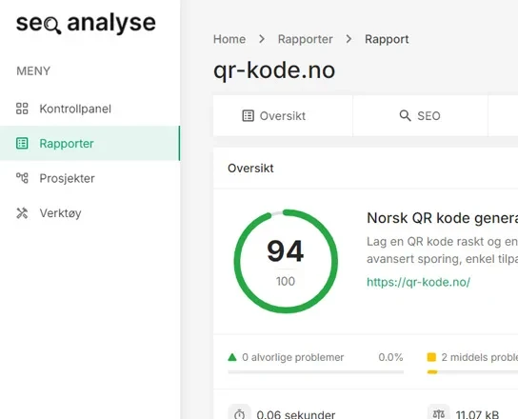This screenshot has height=419, width=518.
Task: Click the 11.07 kB value
Action: tap(477, 414)
